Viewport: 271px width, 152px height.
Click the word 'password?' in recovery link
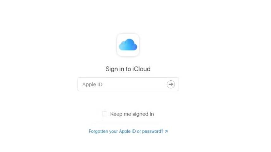(153, 132)
